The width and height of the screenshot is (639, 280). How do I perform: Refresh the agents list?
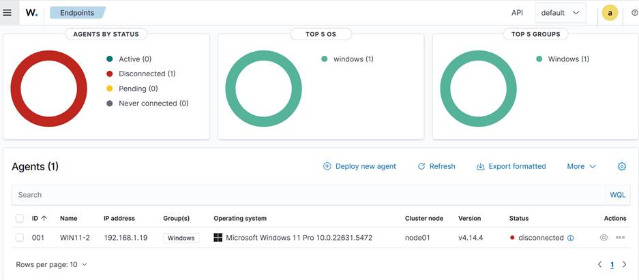point(436,166)
